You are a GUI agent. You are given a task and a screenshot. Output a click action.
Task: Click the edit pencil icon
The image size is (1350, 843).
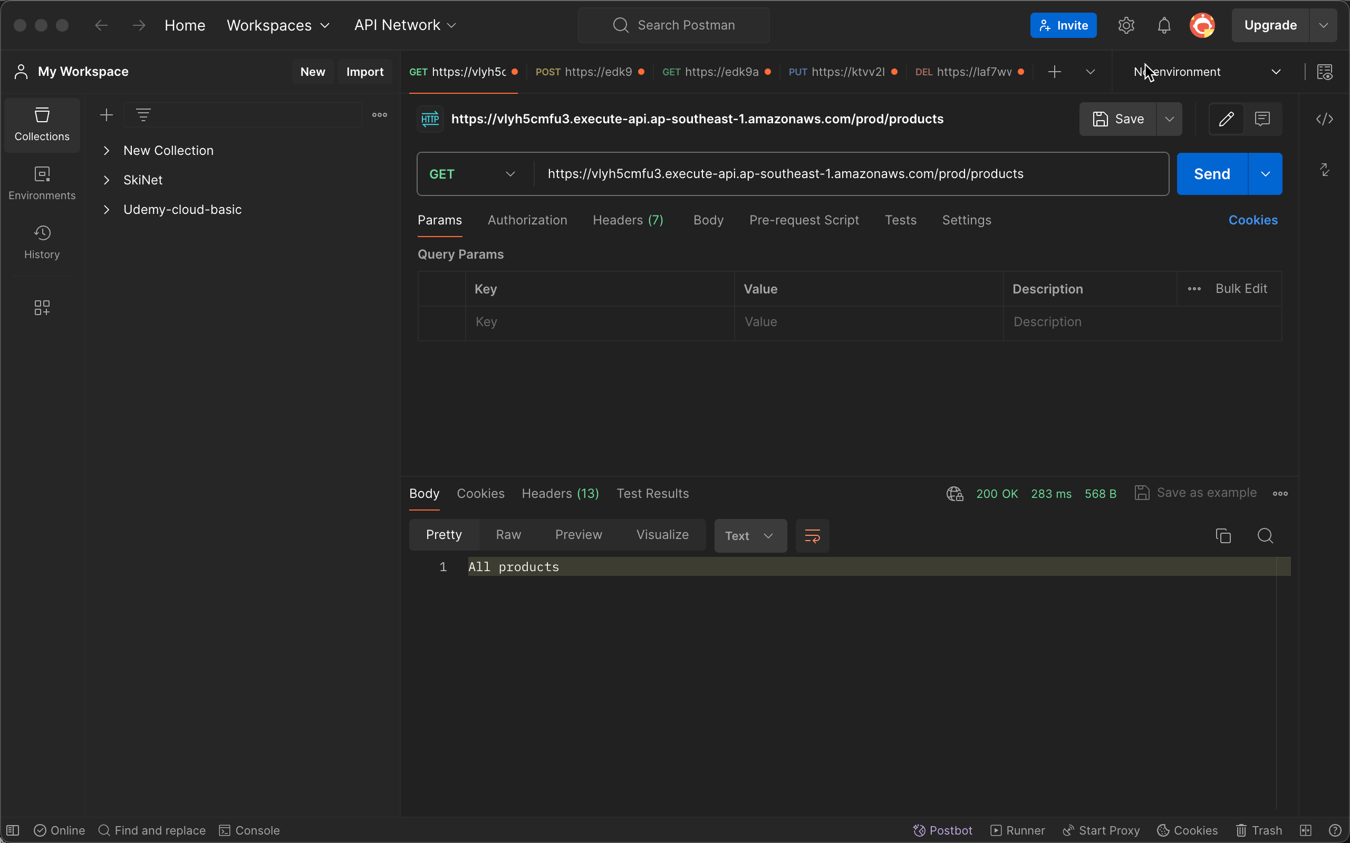[x=1226, y=119]
